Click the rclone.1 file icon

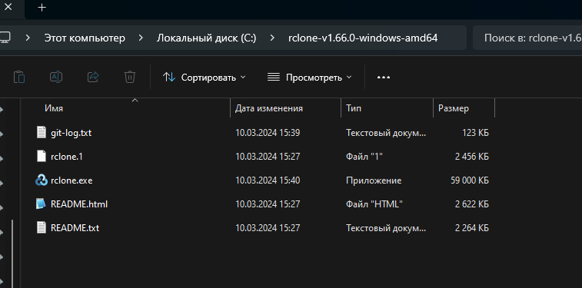coord(42,157)
